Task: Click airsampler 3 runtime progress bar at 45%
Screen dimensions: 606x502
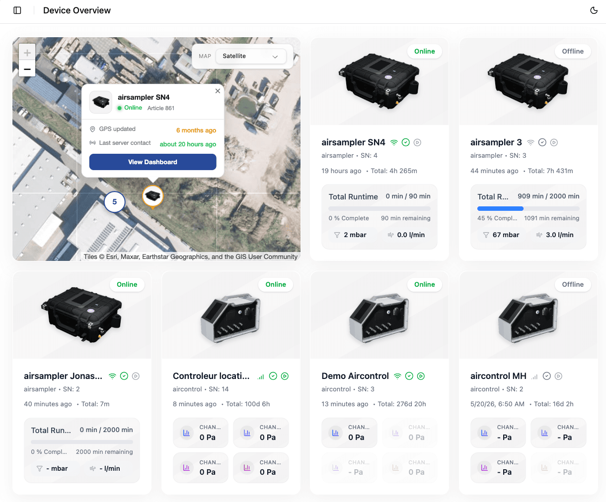Action: coord(529,209)
